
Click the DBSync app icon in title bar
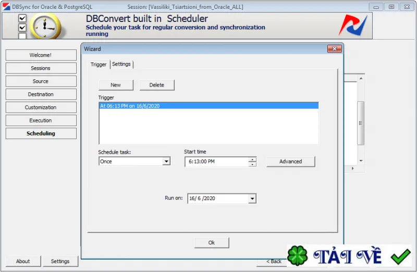click(x=6, y=7)
